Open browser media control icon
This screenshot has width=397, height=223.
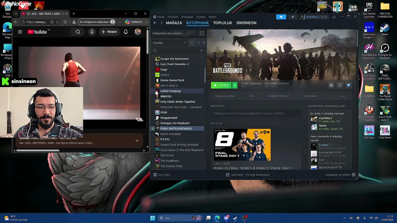tap(74, 22)
